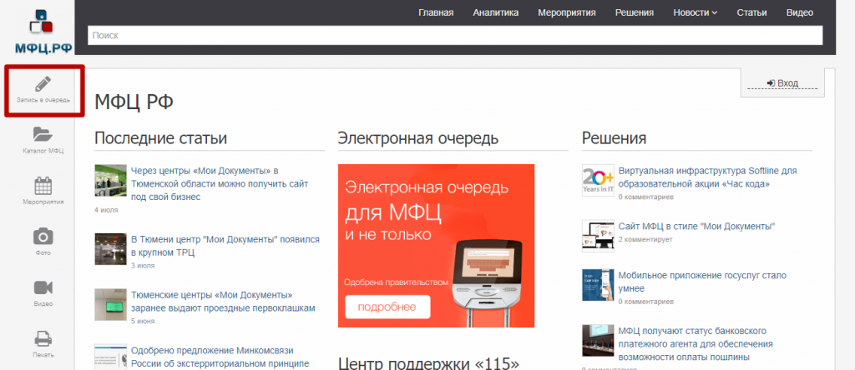Click the Вход login button
This screenshot has height=370, width=855.
782,83
